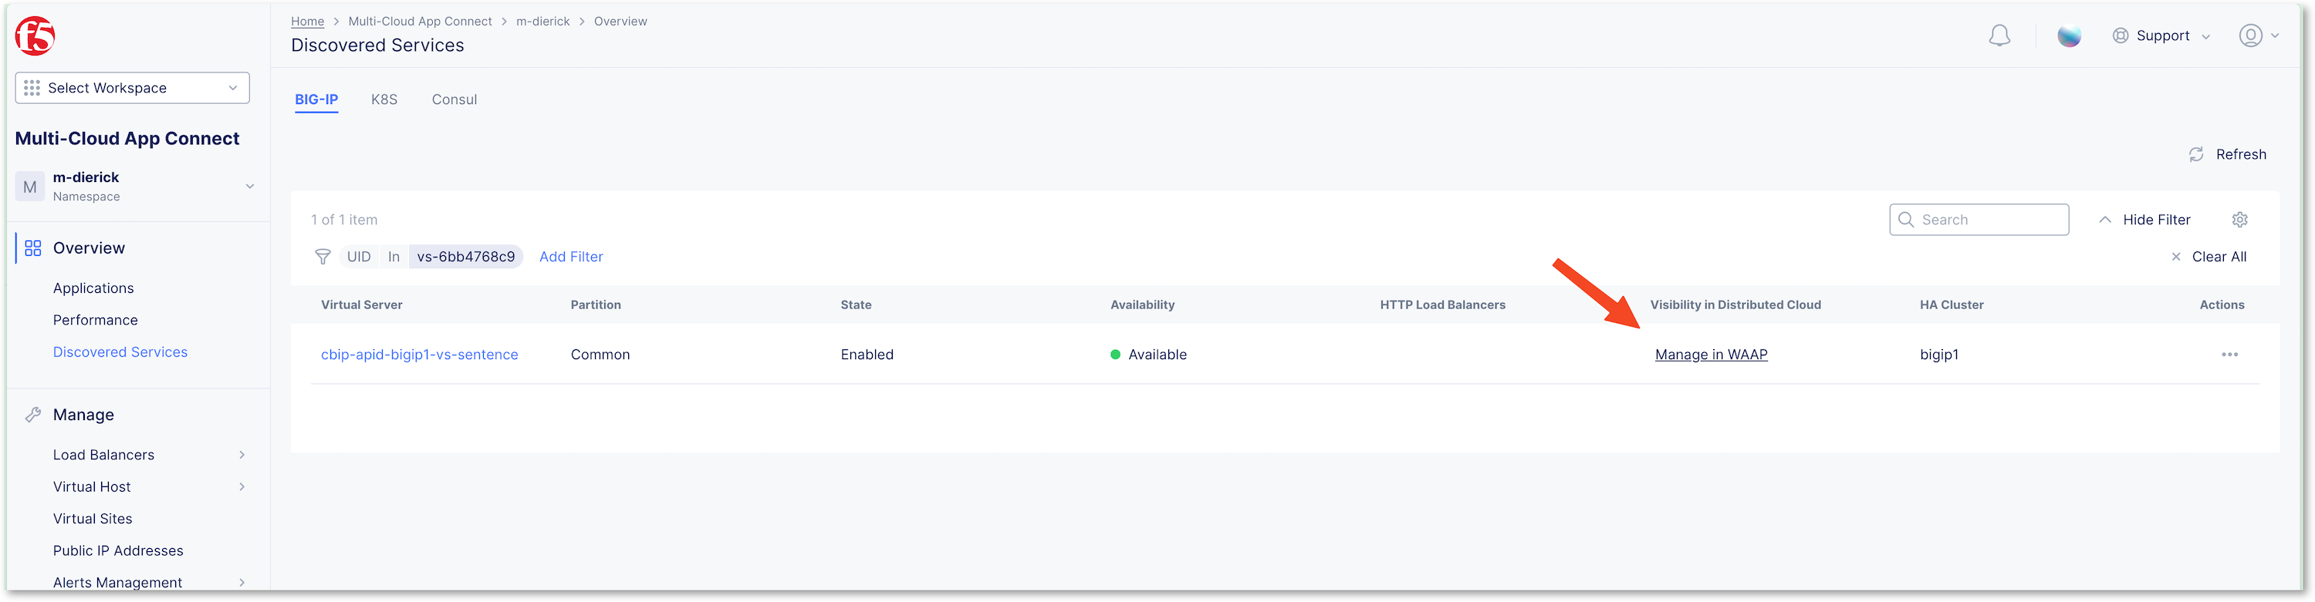Open Public IP Addresses in the sidebar

[x=118, y=551]
